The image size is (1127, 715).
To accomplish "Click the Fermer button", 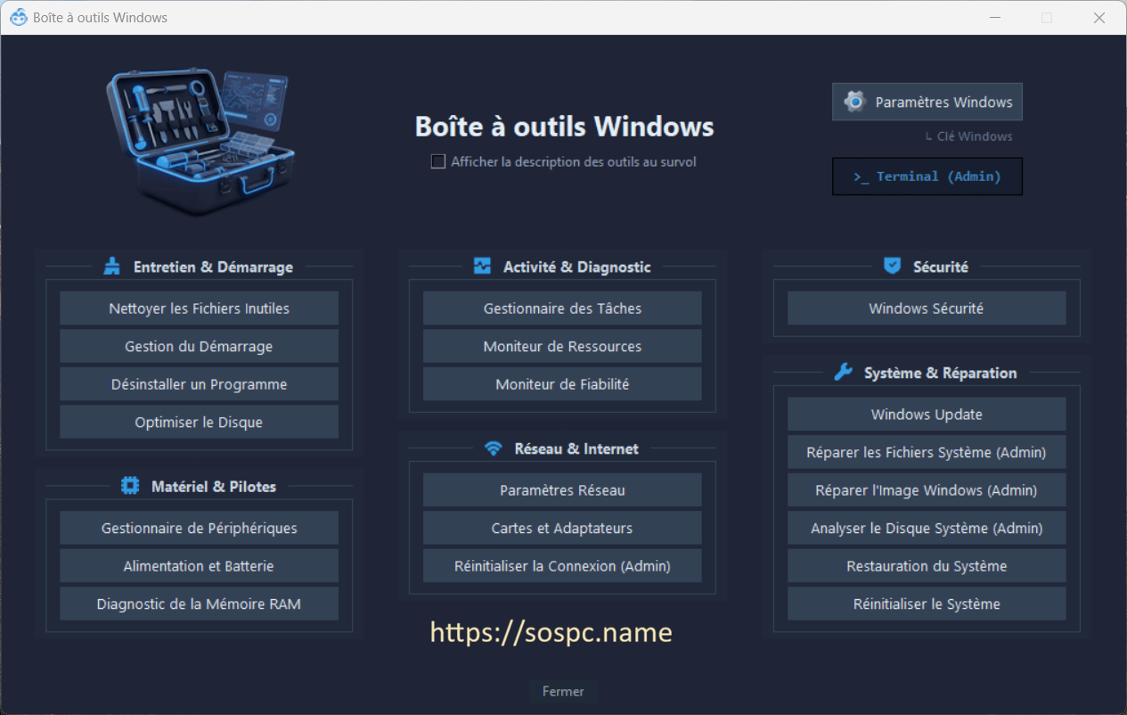I will 563,691.
